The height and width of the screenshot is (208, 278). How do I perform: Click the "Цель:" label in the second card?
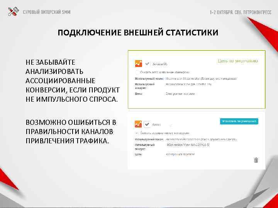click(x=139, y=154)
